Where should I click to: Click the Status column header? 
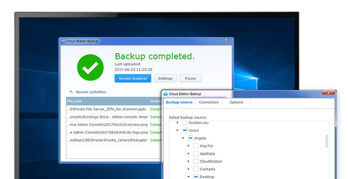(155, 101)
